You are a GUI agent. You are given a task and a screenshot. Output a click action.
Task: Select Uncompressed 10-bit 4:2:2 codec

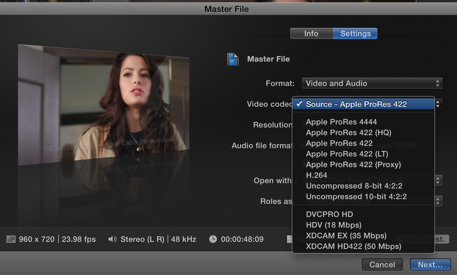pyautogui.click(x=356, y=196)
